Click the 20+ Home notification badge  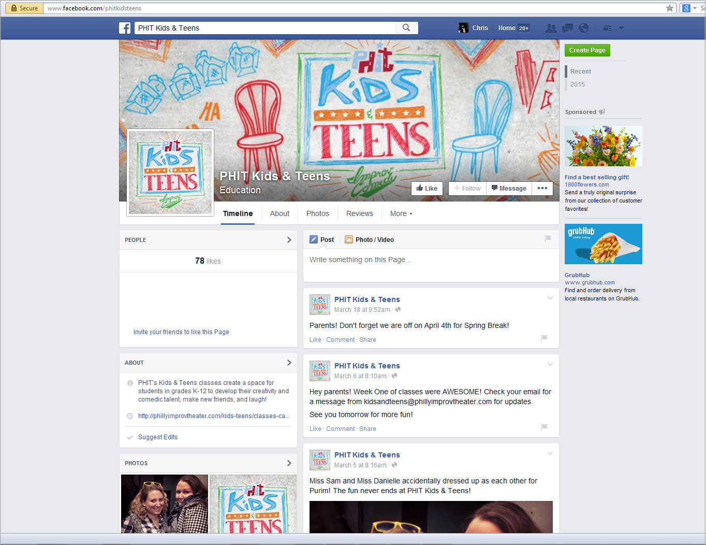pos(524,28)
